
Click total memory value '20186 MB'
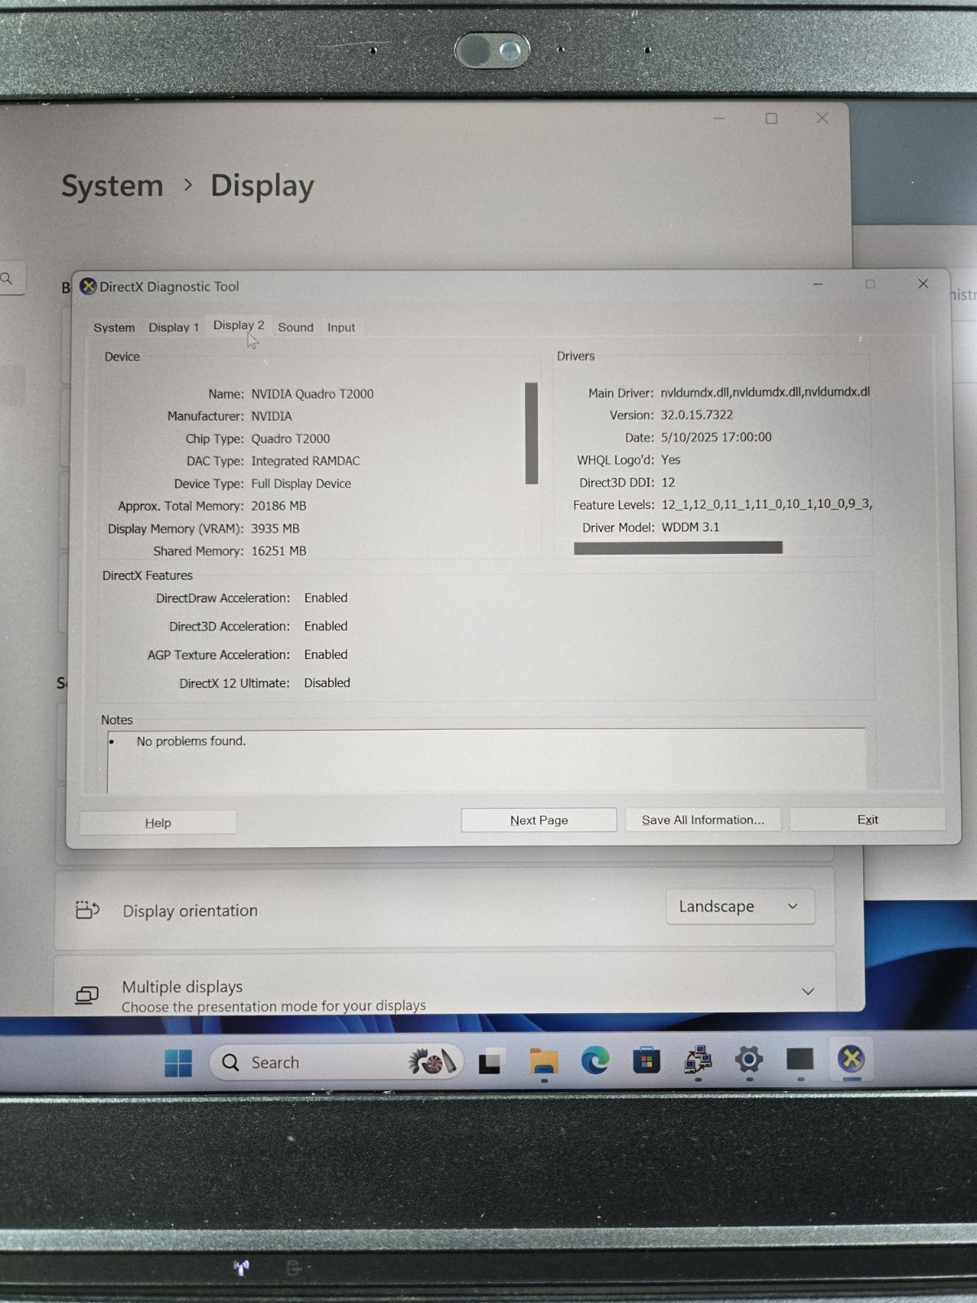278,506
